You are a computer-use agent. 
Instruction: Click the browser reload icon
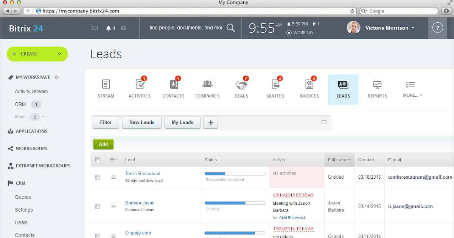[352, 11]
